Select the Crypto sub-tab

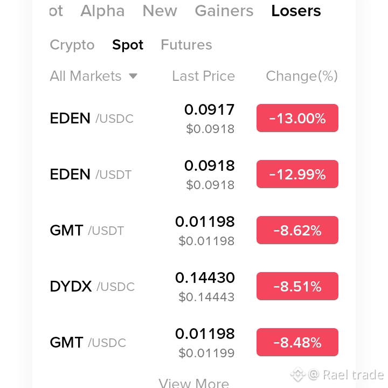coord(72,45)
